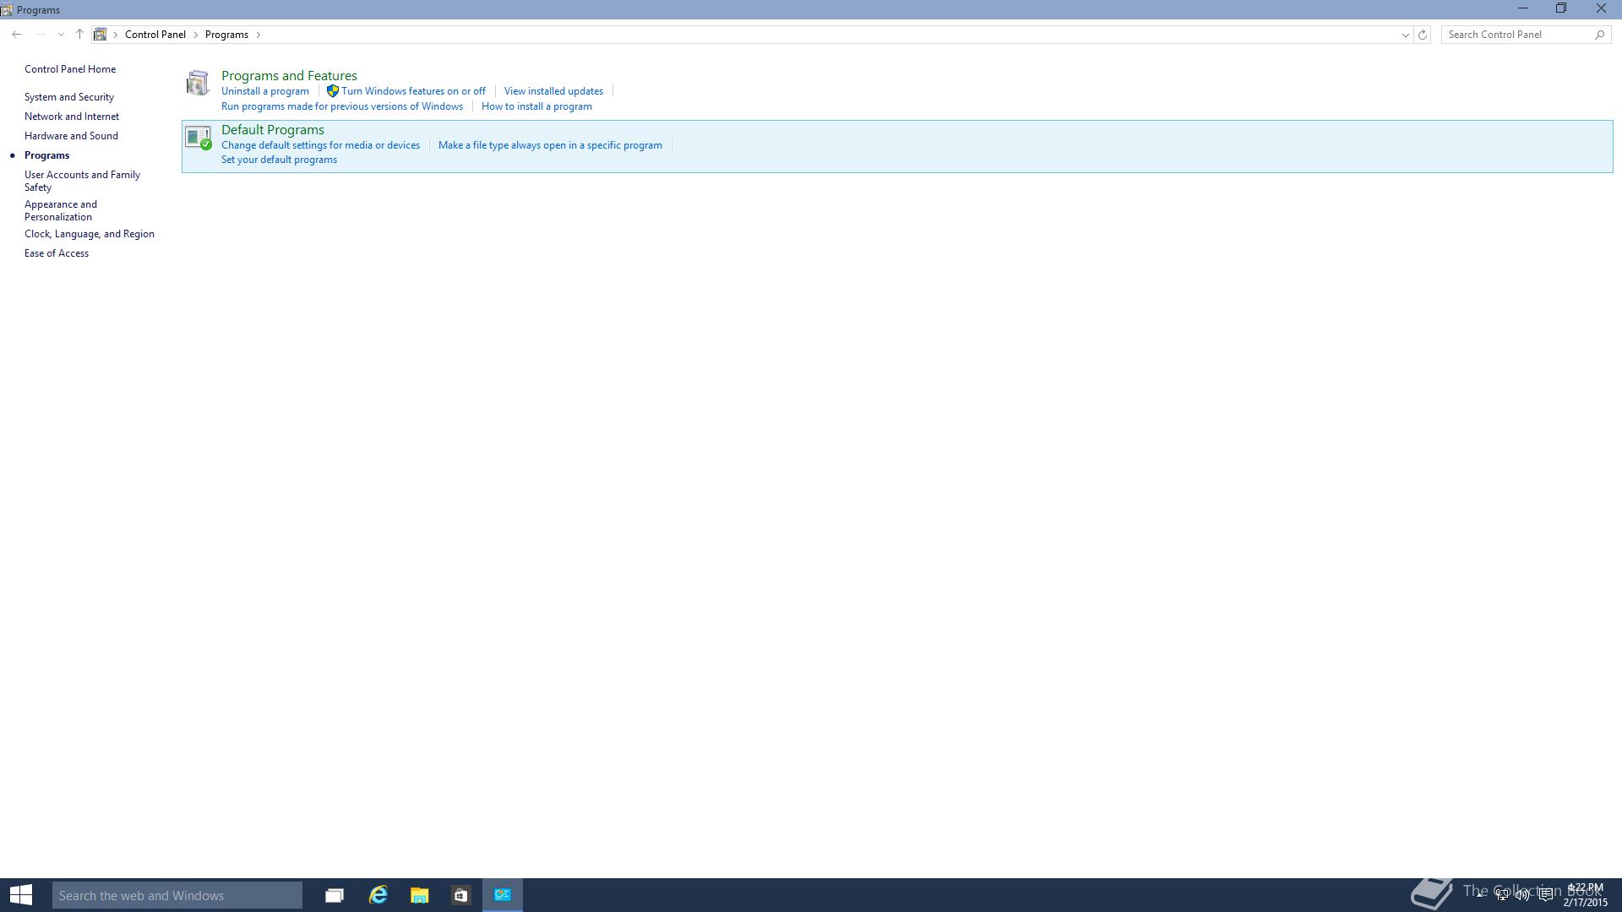Click the Search the web and Windows box
Screen dimensions: 1622x912
[x=177, y=895]
